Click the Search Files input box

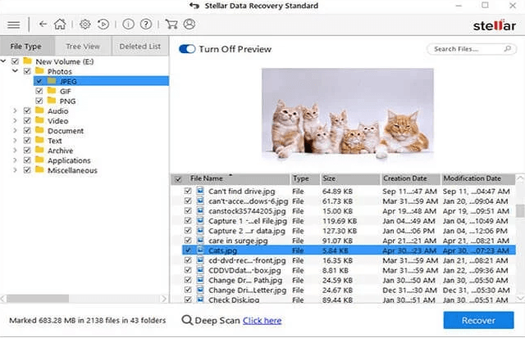[x=472, y=49]
